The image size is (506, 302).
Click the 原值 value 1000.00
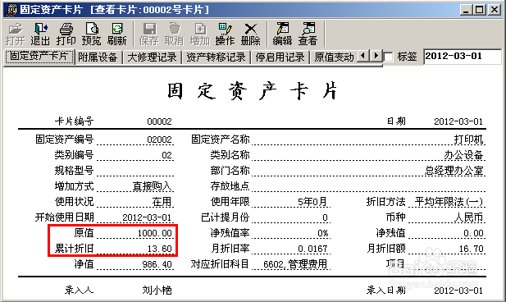coord(154,233)
